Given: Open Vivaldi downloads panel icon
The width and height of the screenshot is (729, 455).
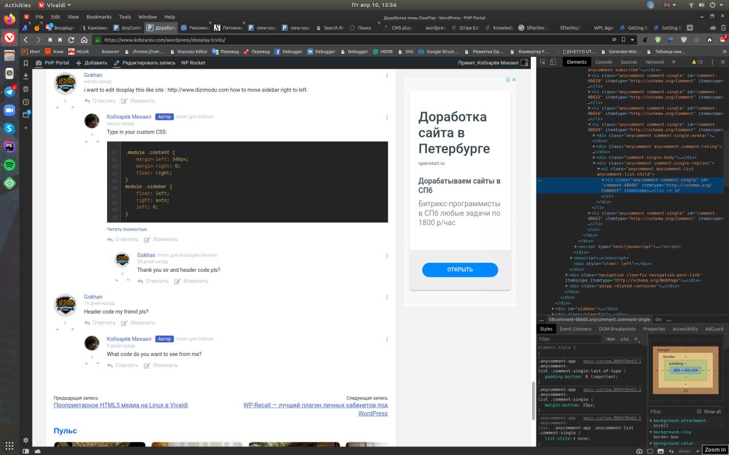Looking at the screenshot, I should point(26,76).
